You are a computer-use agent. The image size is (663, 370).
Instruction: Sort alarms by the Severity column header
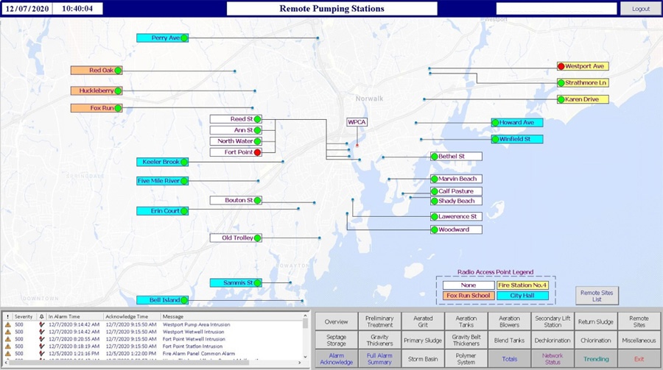pyautogui.click(x=24, y=316)
